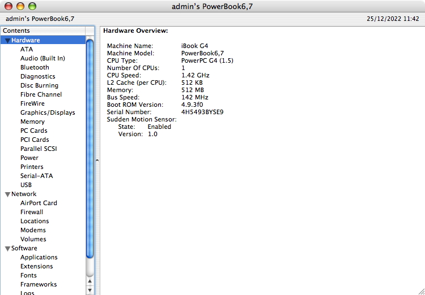This screenshot has height=295, width=425.
Task: Select ATA in the Contents list
Action: pyautogui.click(x=27, y=49)
